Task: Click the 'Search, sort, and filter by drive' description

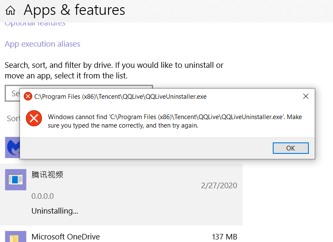Action: click(x=114, y=70)
